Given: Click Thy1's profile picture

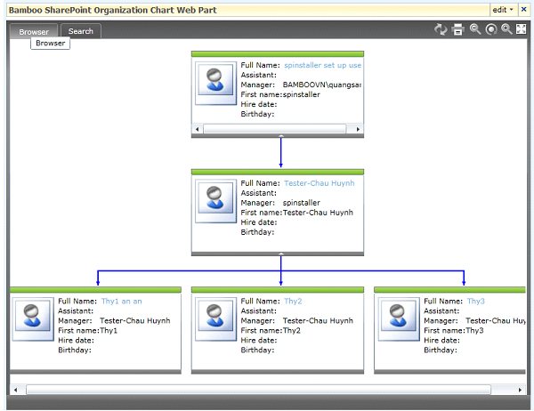Looking at the screenshot, I should (33, 319).
